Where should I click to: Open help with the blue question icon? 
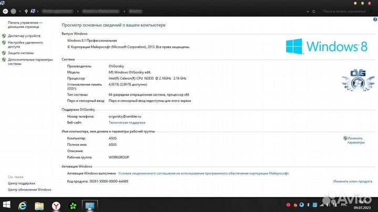point(375,19)
